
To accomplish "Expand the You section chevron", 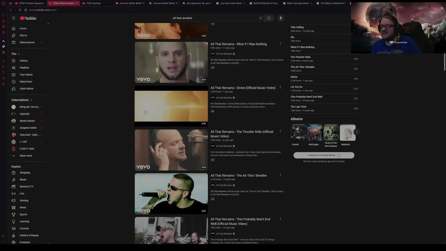I will pyautogui.click(x=19, y=54).
